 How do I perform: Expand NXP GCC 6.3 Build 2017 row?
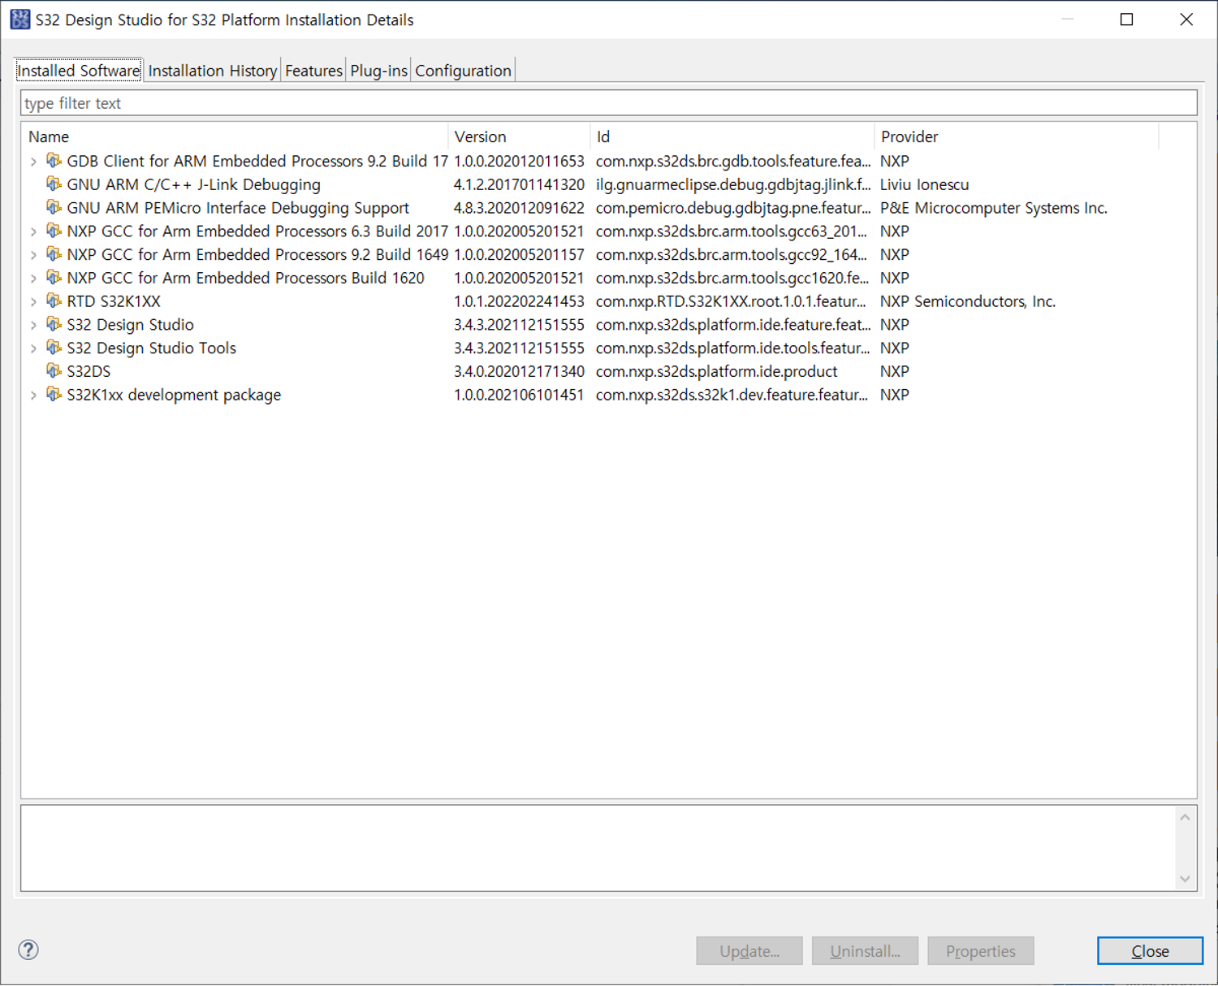[33, 232]
